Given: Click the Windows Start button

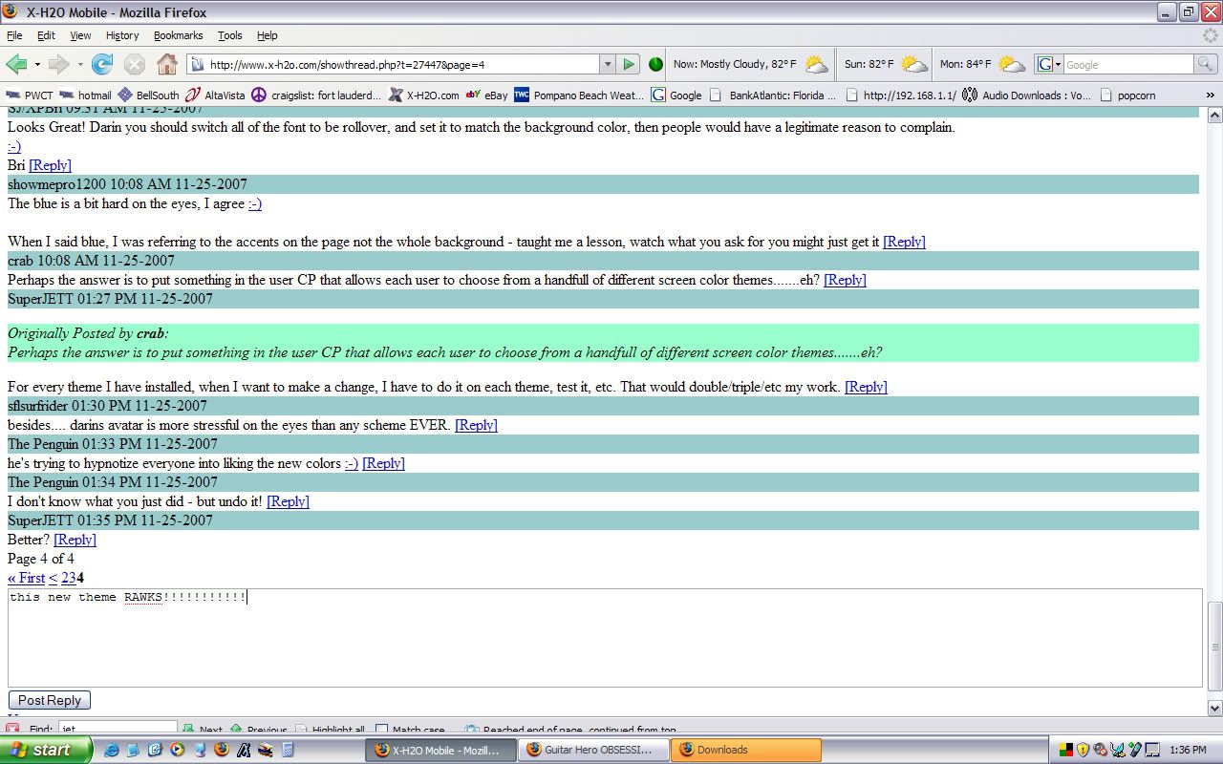Looking at the screenshot, I should point(46,750).
